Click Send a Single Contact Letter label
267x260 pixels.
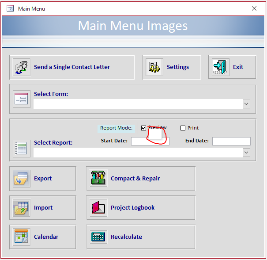72,67
